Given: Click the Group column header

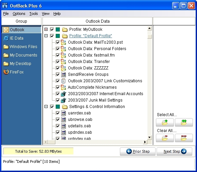Looking at the screenshot, I should point(21,21).
